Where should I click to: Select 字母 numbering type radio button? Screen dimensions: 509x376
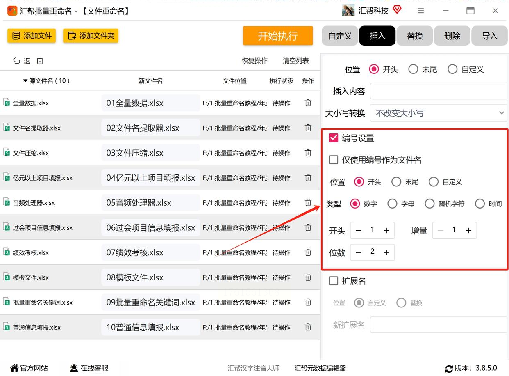(392, 204)
